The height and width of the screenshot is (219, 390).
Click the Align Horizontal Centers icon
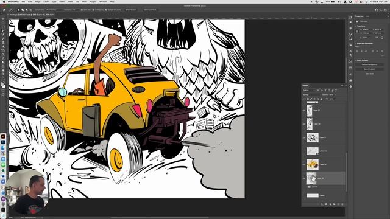361,51
